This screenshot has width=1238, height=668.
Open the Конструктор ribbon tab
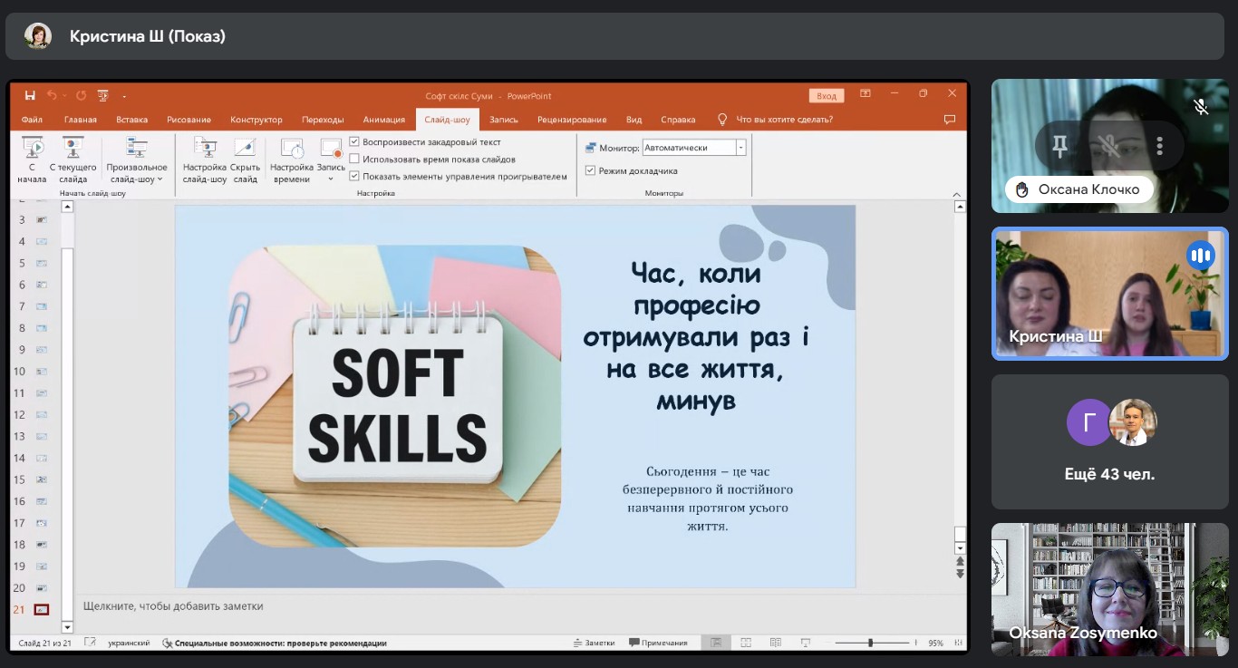pos(256,120)
